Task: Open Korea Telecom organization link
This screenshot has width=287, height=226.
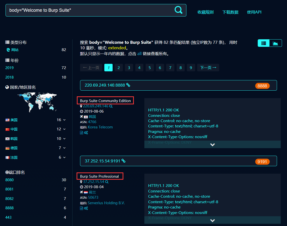Action: (100, 127)
